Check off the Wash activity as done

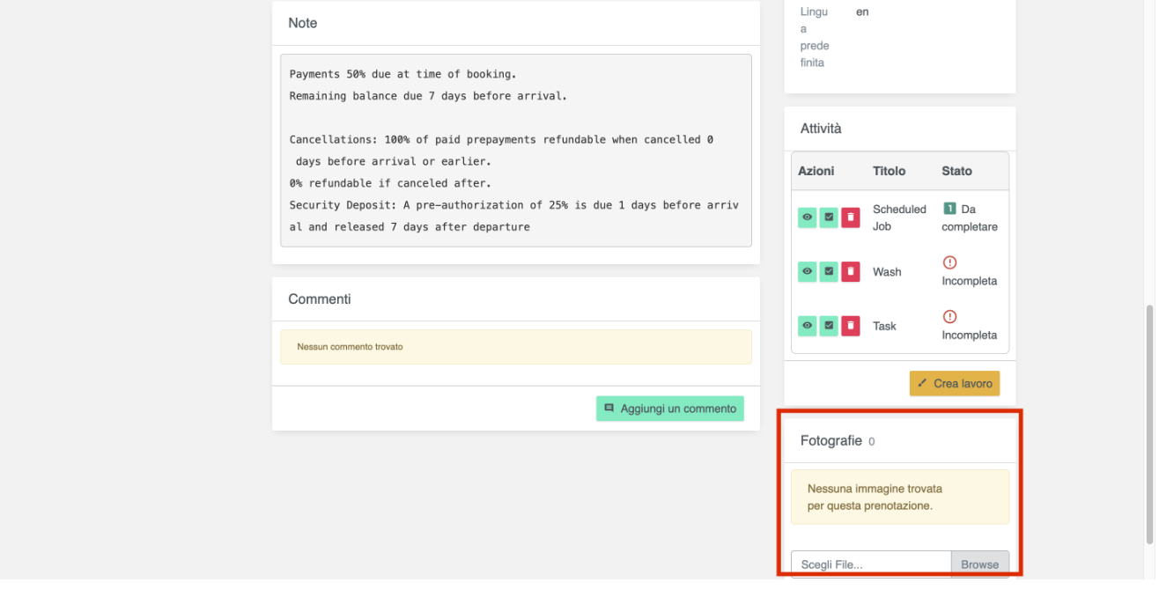tap(829, 272)
